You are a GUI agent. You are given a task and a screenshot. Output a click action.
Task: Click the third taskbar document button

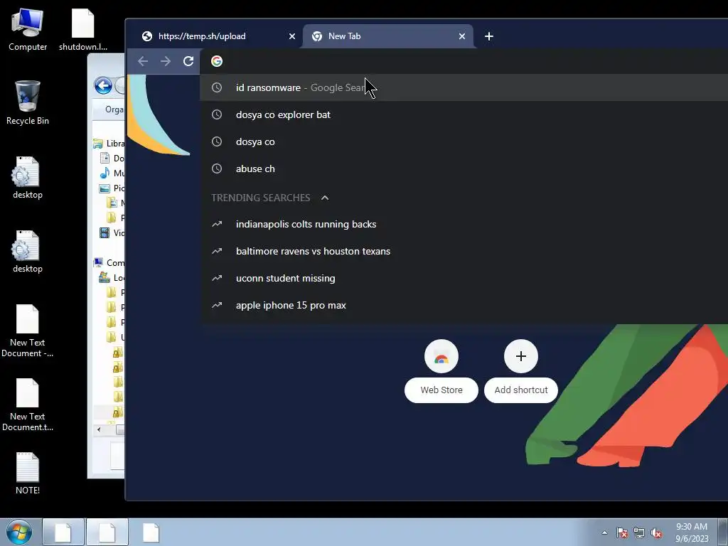pyautogui.click(x=151, y=532)
